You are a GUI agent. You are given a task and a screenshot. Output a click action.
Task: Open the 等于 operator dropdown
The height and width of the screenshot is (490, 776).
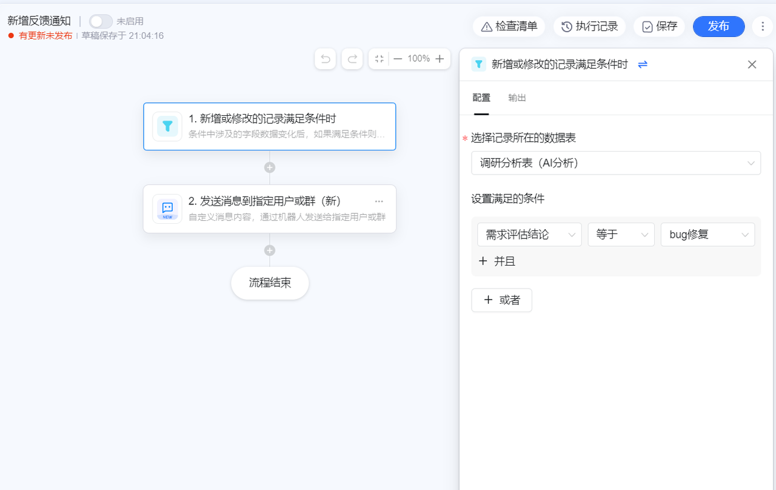[x=621, y=235]
